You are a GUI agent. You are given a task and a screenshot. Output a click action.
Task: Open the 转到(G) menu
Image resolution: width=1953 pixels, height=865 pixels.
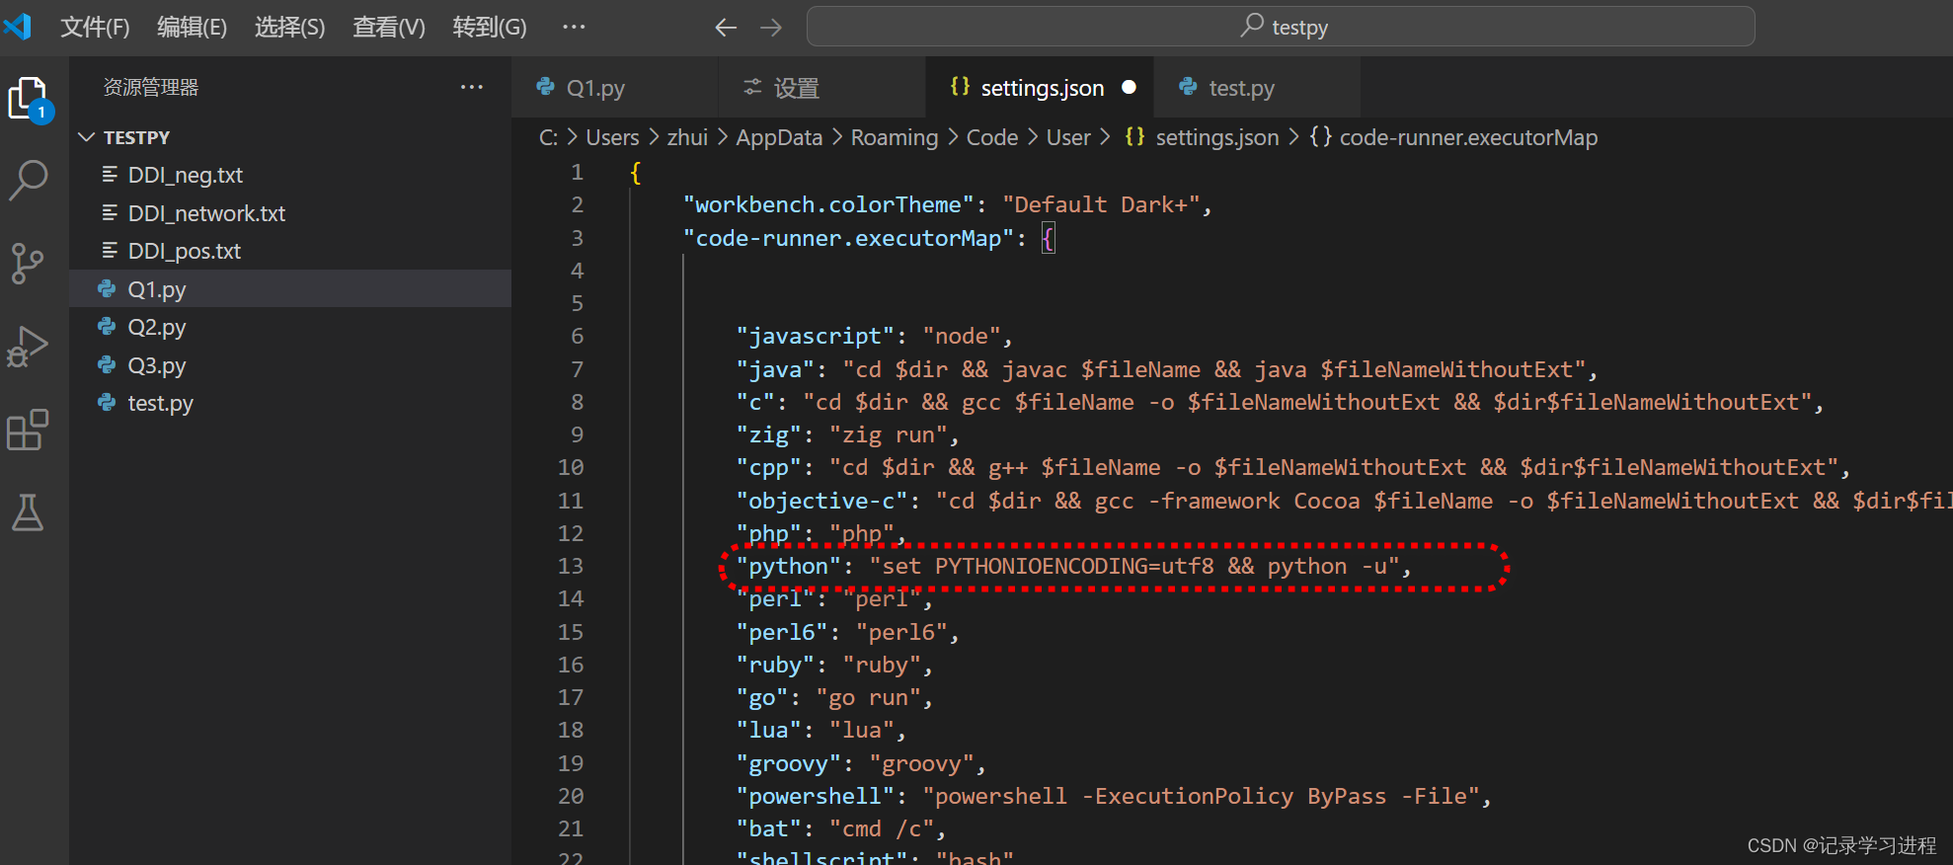pos(490,27)
